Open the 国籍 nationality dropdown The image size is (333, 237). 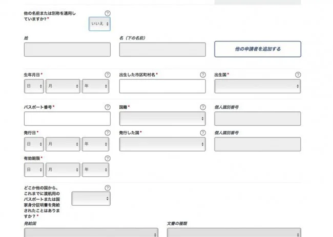tap(162, 118)
